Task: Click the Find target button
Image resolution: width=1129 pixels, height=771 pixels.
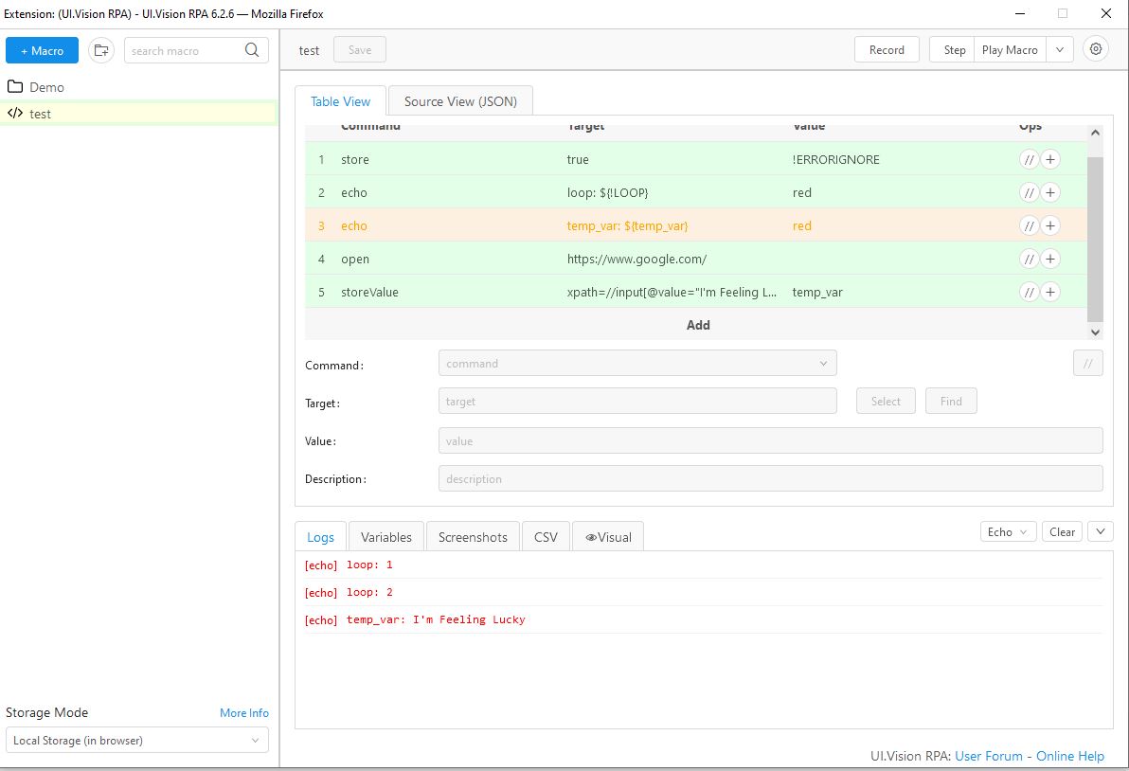Action: click(x=950, y=401)
